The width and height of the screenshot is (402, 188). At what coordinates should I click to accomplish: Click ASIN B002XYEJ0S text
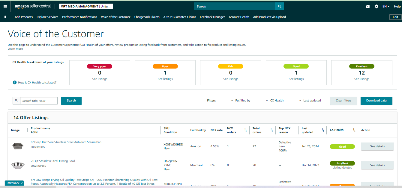[38, 147]
